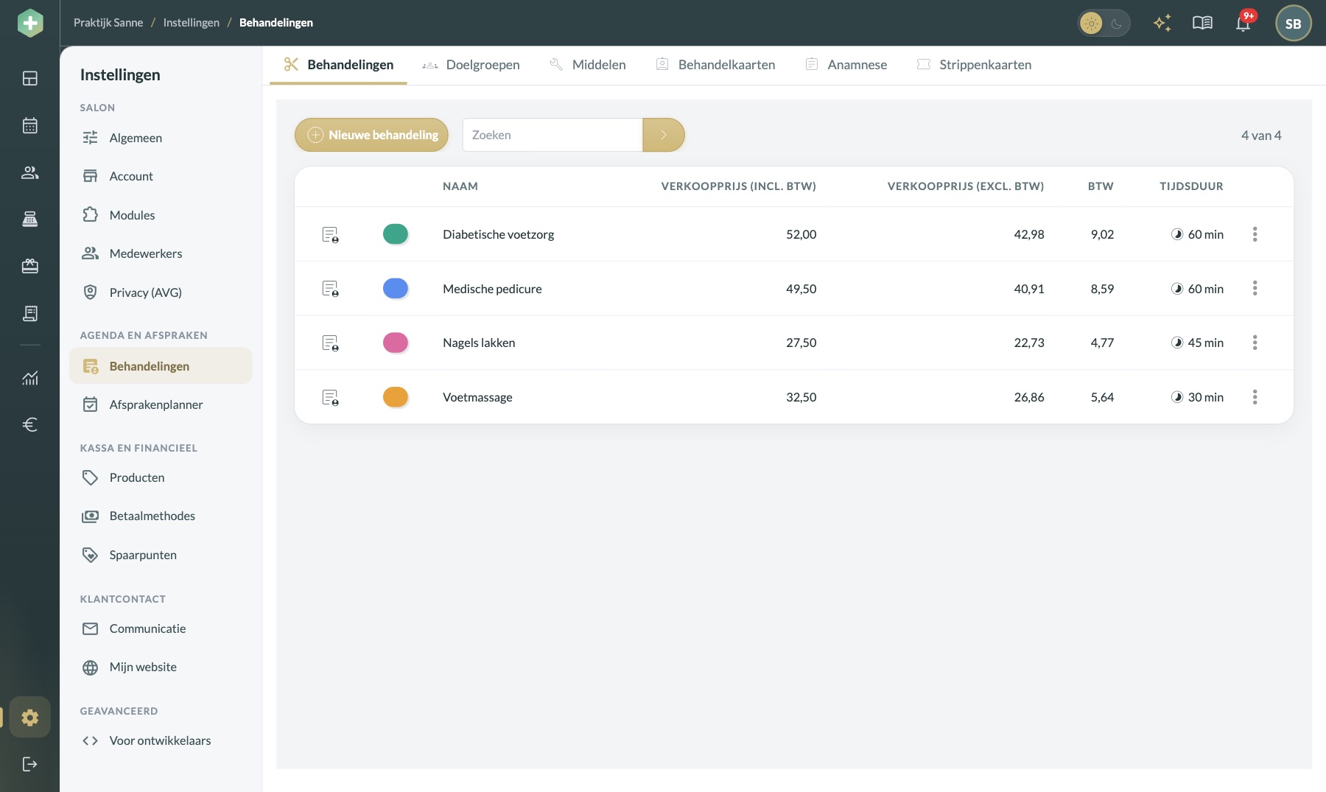Switch to the Middelen tab
Image resolution: width=1326 pixels, height=792 pixels.
tap(588, 65)
